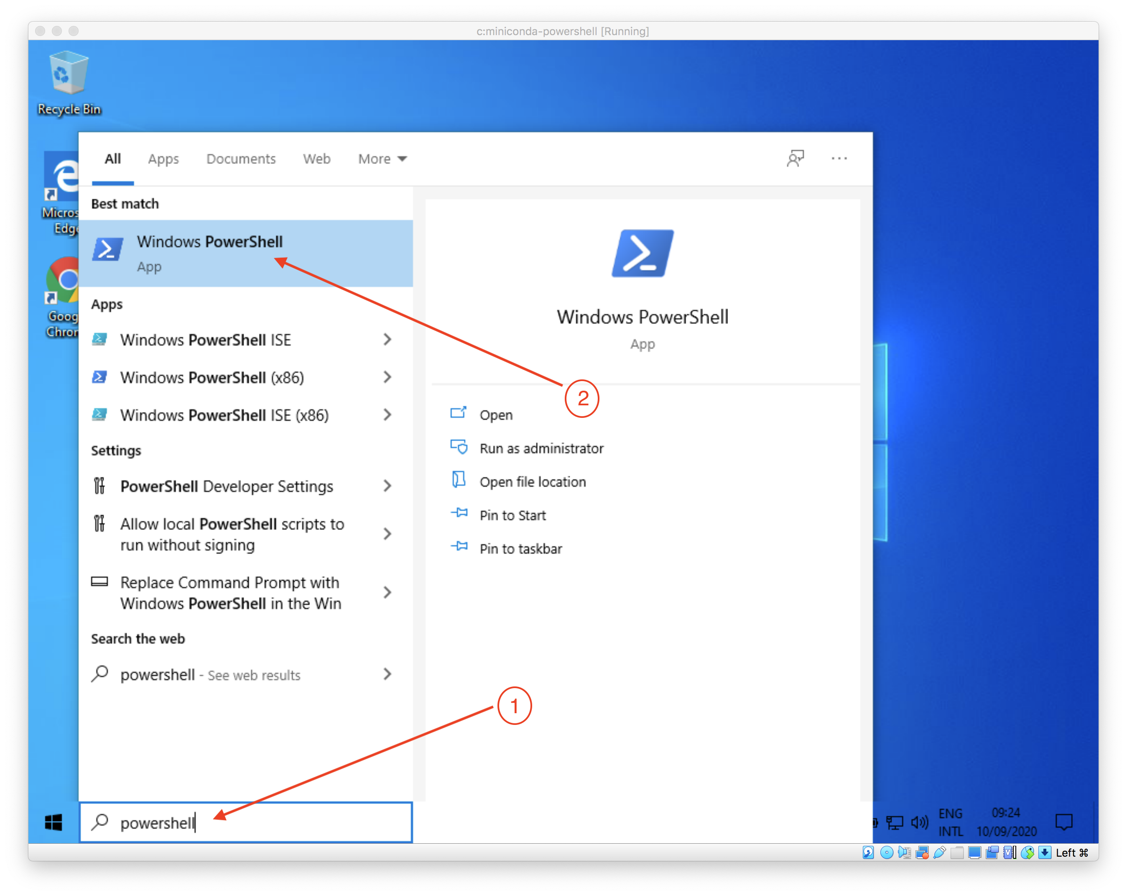Click VirtualBox CPU virtualization indicator

coord(1010,852)
